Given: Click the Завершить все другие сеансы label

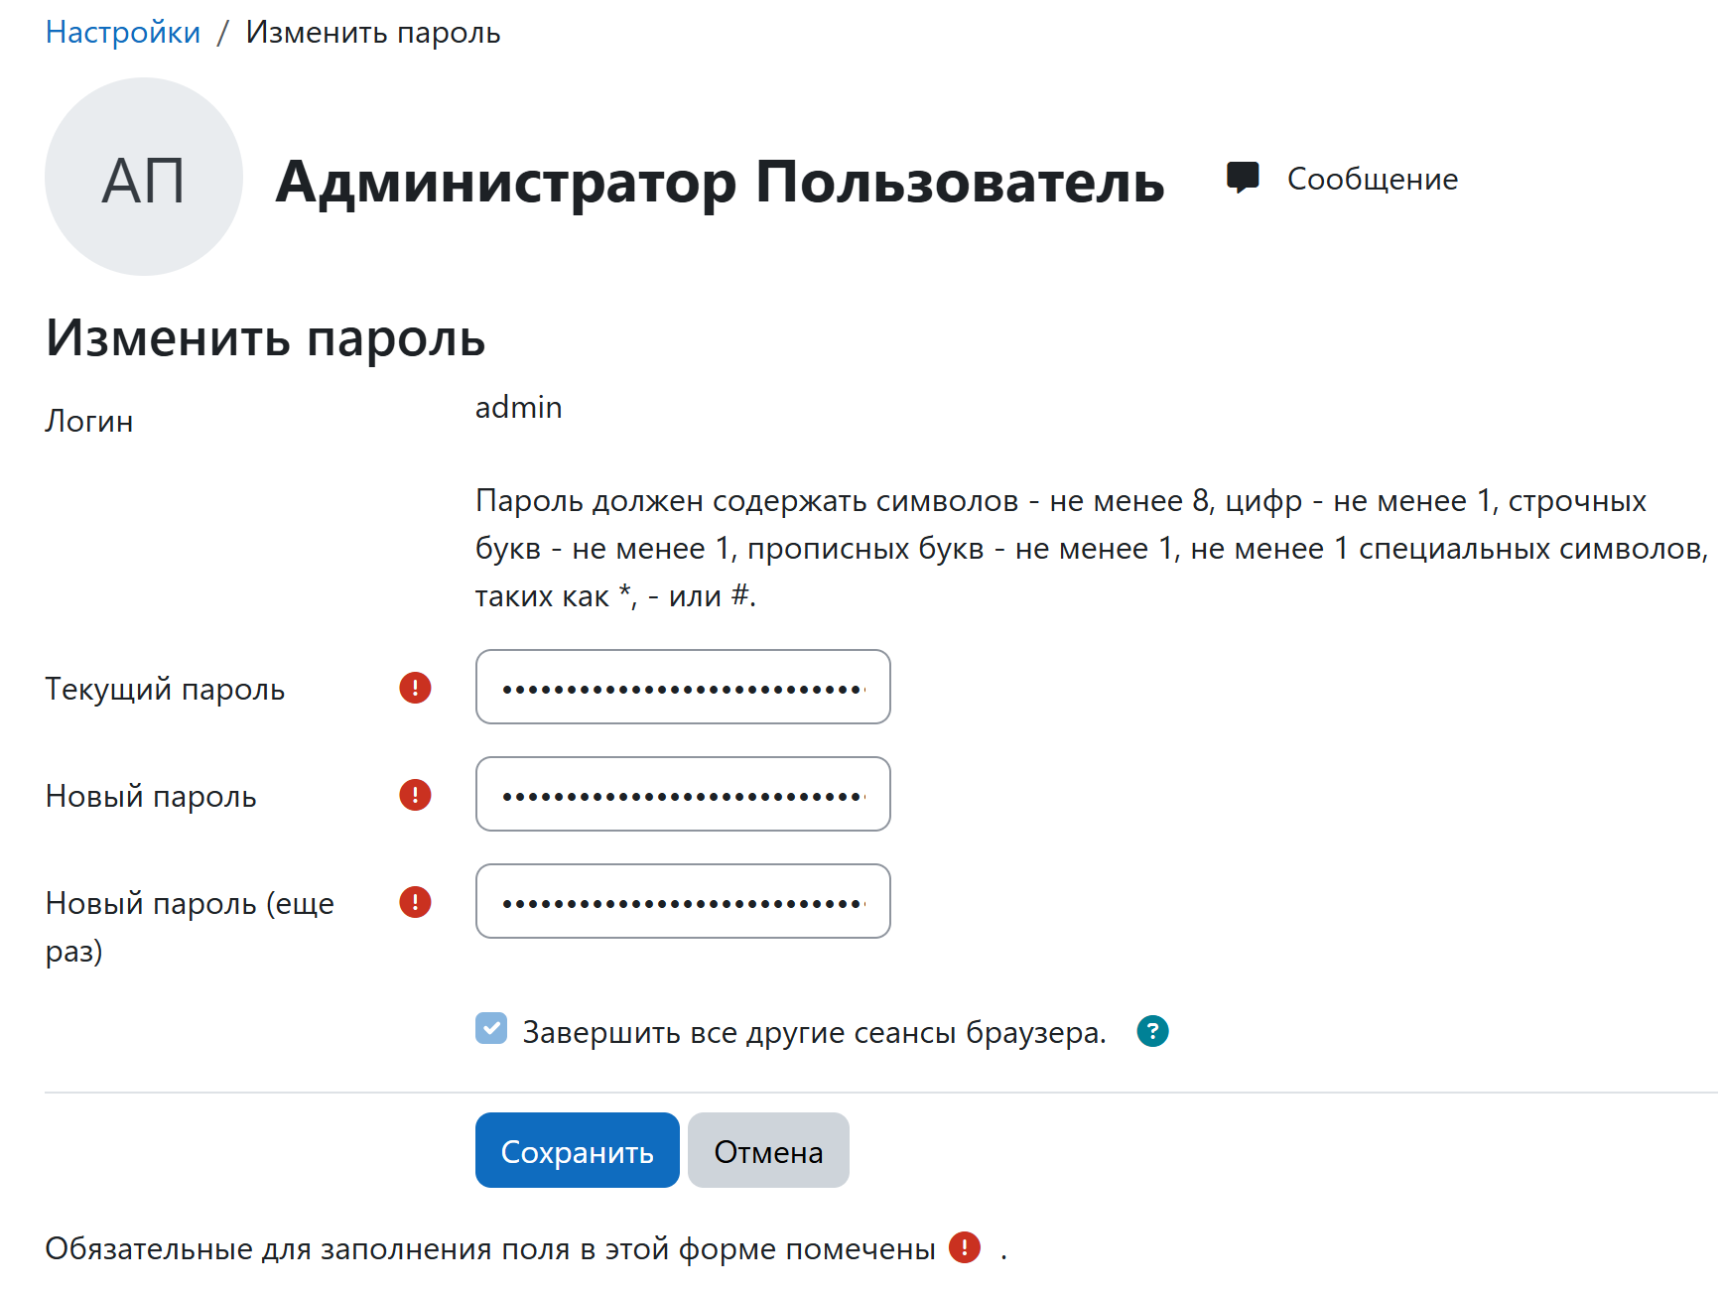Looking at the screenshot, I should [814, 1032].
